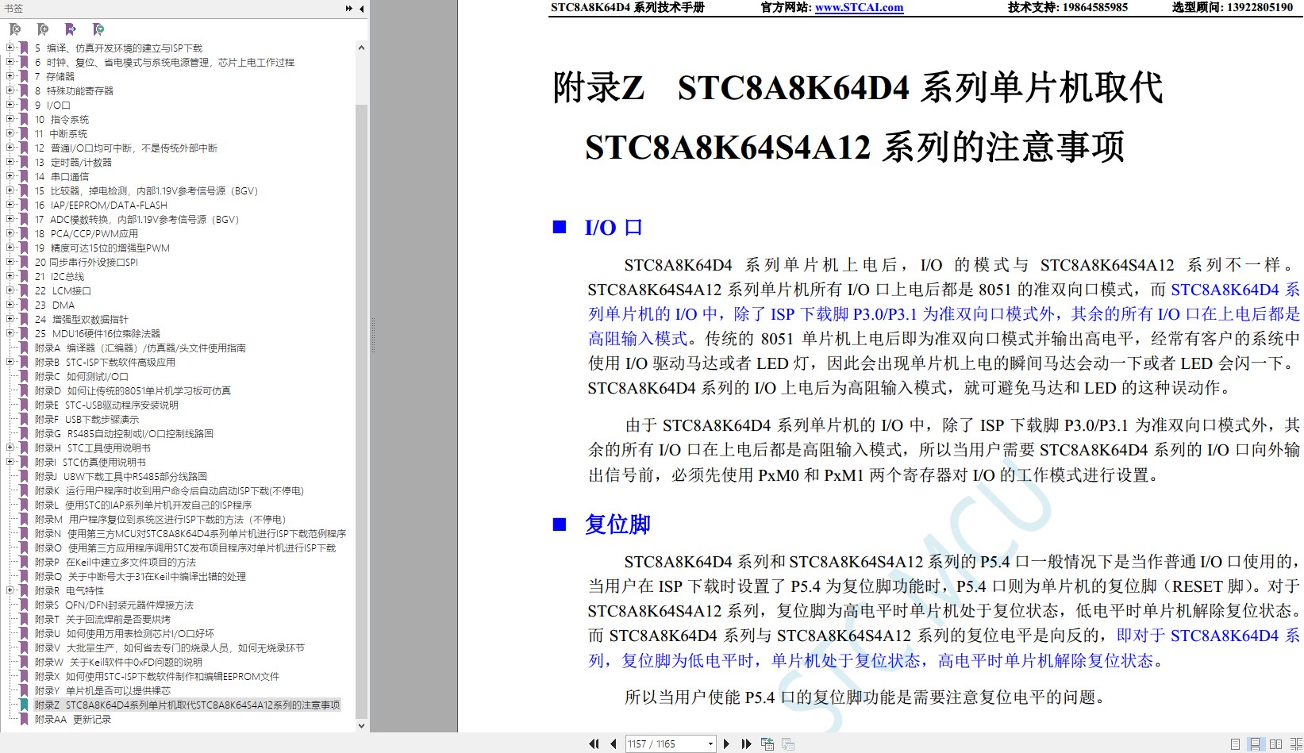The width and height of the screenshot is (1304, 753).
Task: Open the page number dropdown
Action: pyautogui.click(x=710, y=743)
